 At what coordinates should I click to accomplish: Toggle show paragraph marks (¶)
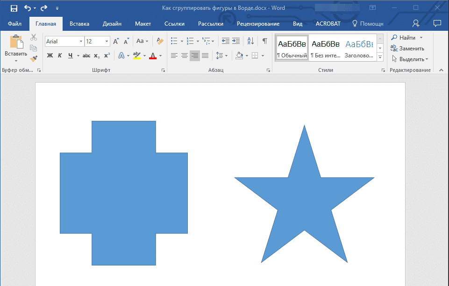tap(264, 41)
